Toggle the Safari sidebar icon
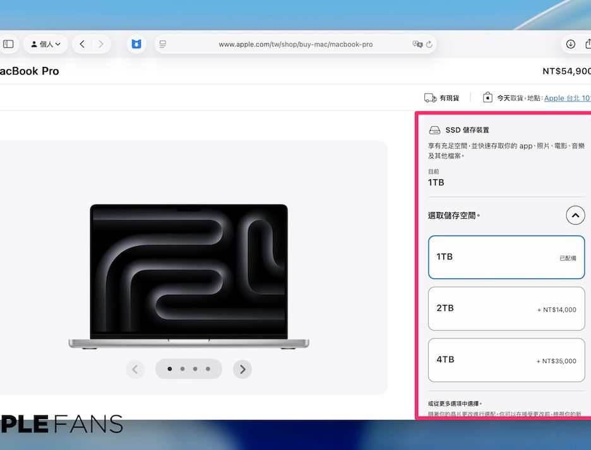 pyautogui.click(x=8, y=44)
